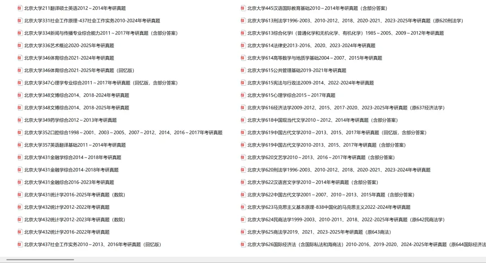The height and width of the screenshot is (263, 486).
Task: Select icon beside 348文博综合2014、2018-2024
Action: pyautogui.click(x=20, y=95)
